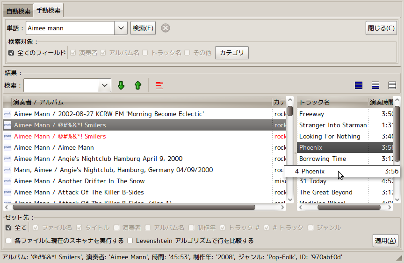Click the 結果 検索 text field
This screenshot has height=263, width=404.
[x=61, y=85]
